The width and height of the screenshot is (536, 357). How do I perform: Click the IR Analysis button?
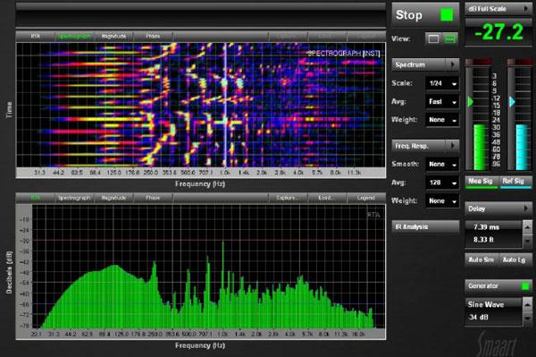[425, 227]
